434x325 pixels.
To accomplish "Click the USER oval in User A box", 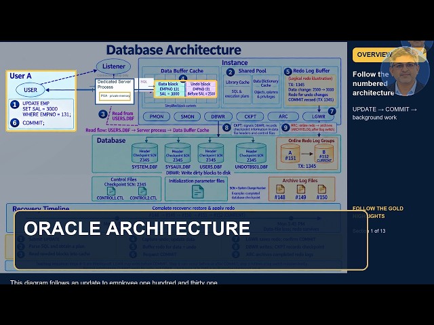I will 31,90.
